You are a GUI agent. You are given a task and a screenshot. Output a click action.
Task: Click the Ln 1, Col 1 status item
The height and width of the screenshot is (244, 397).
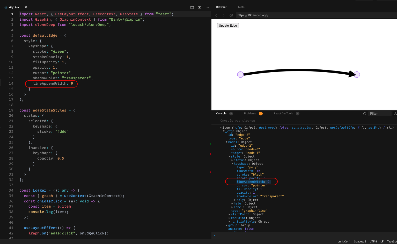[x=344, y=241]
